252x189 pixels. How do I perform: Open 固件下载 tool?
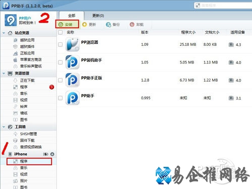click(x=27, y=141)
